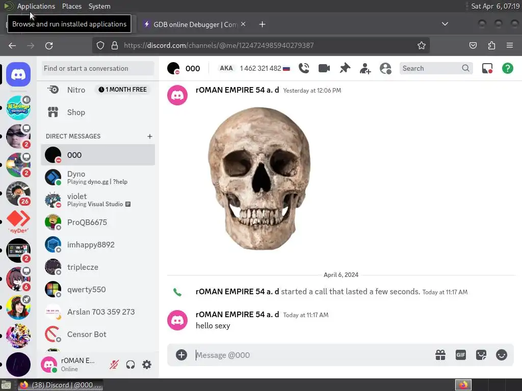Screen dimensions: 522x391
Task: Click the Firefox reload button
Action: (49, 45)
